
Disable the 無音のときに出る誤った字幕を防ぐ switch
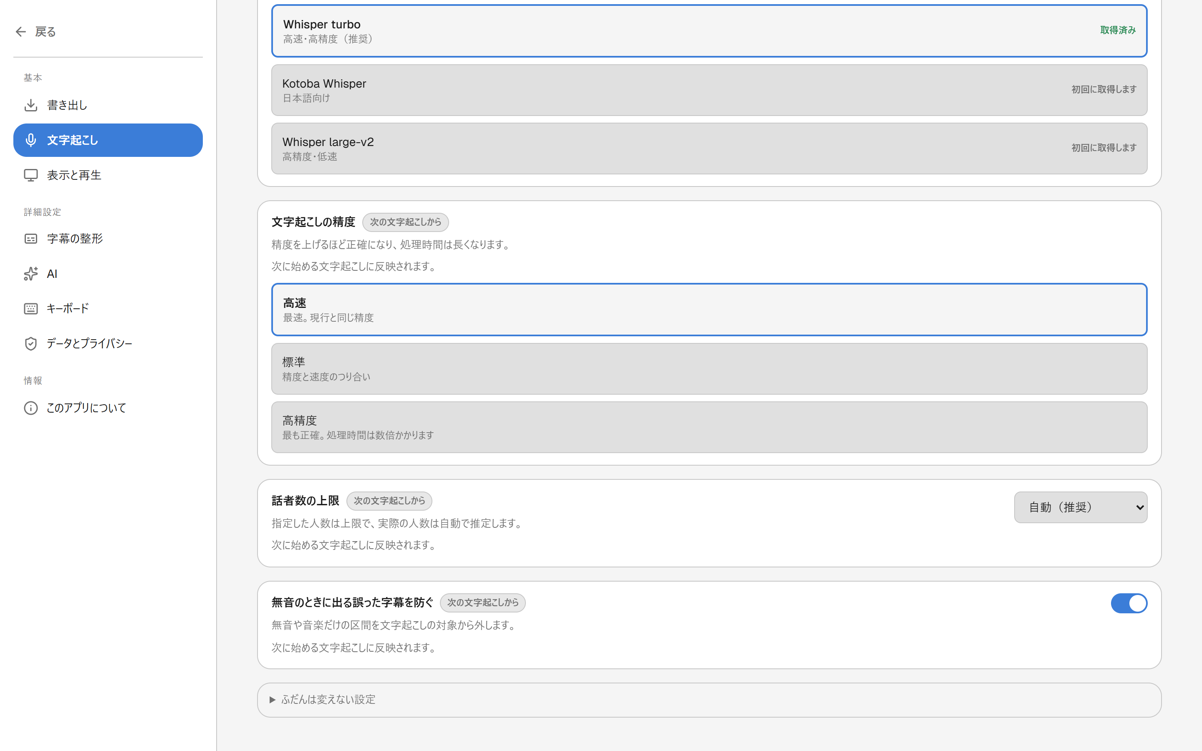coord(1129,603)
